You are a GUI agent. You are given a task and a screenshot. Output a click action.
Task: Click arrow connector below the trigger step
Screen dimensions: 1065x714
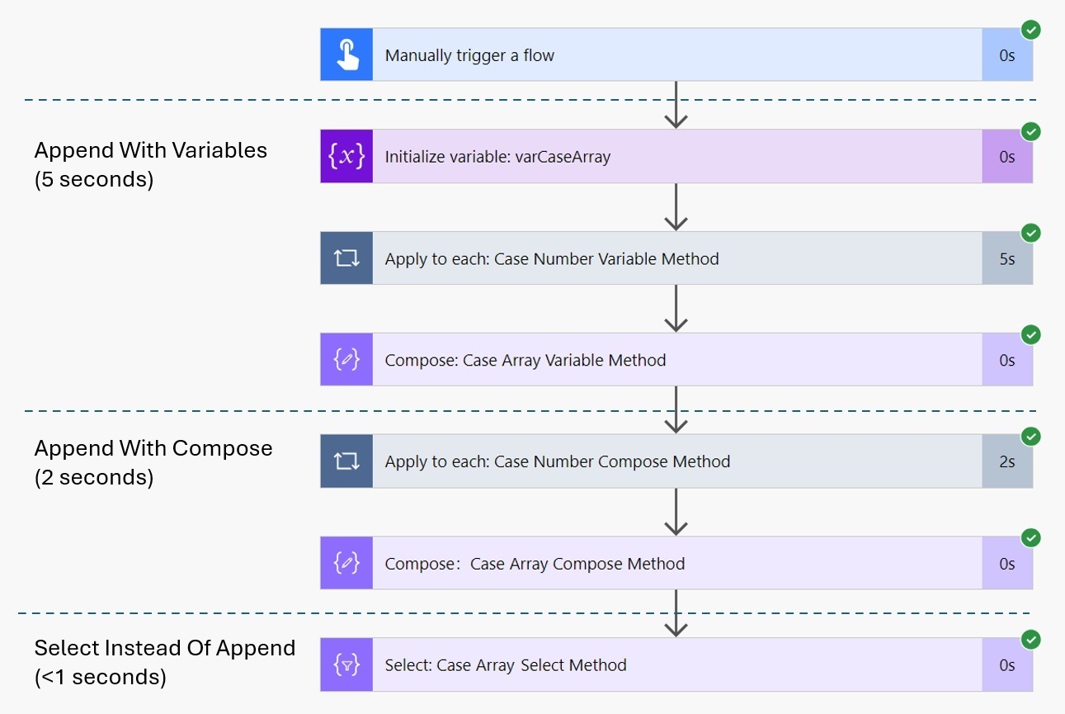[676, 105]
